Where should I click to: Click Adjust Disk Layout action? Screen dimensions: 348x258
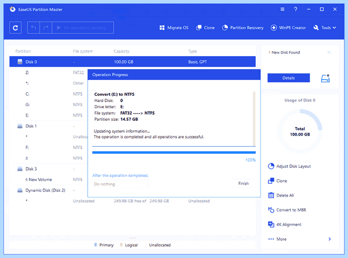pyautogui.click(x=289, y=166)
